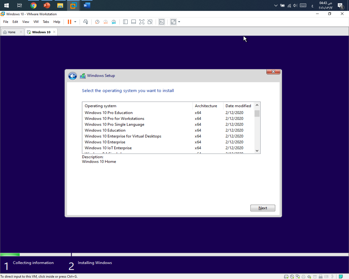Enter full screen mode from toolbar
The image size is (349, 279).
142,22
